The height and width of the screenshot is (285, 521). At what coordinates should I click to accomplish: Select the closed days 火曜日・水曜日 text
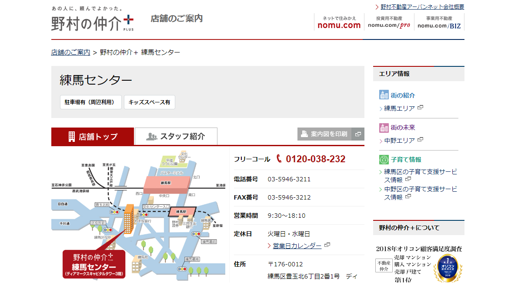pos(289,234)
